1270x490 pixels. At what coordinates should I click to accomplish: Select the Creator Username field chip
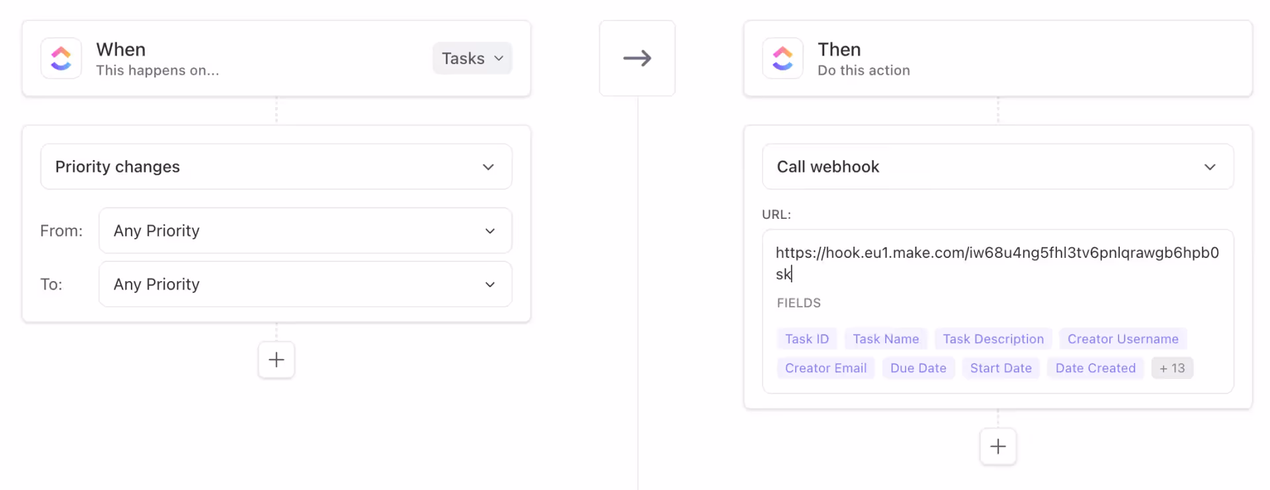[1122, 339]
